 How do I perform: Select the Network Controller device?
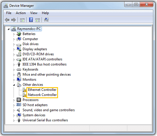[42, 95]
